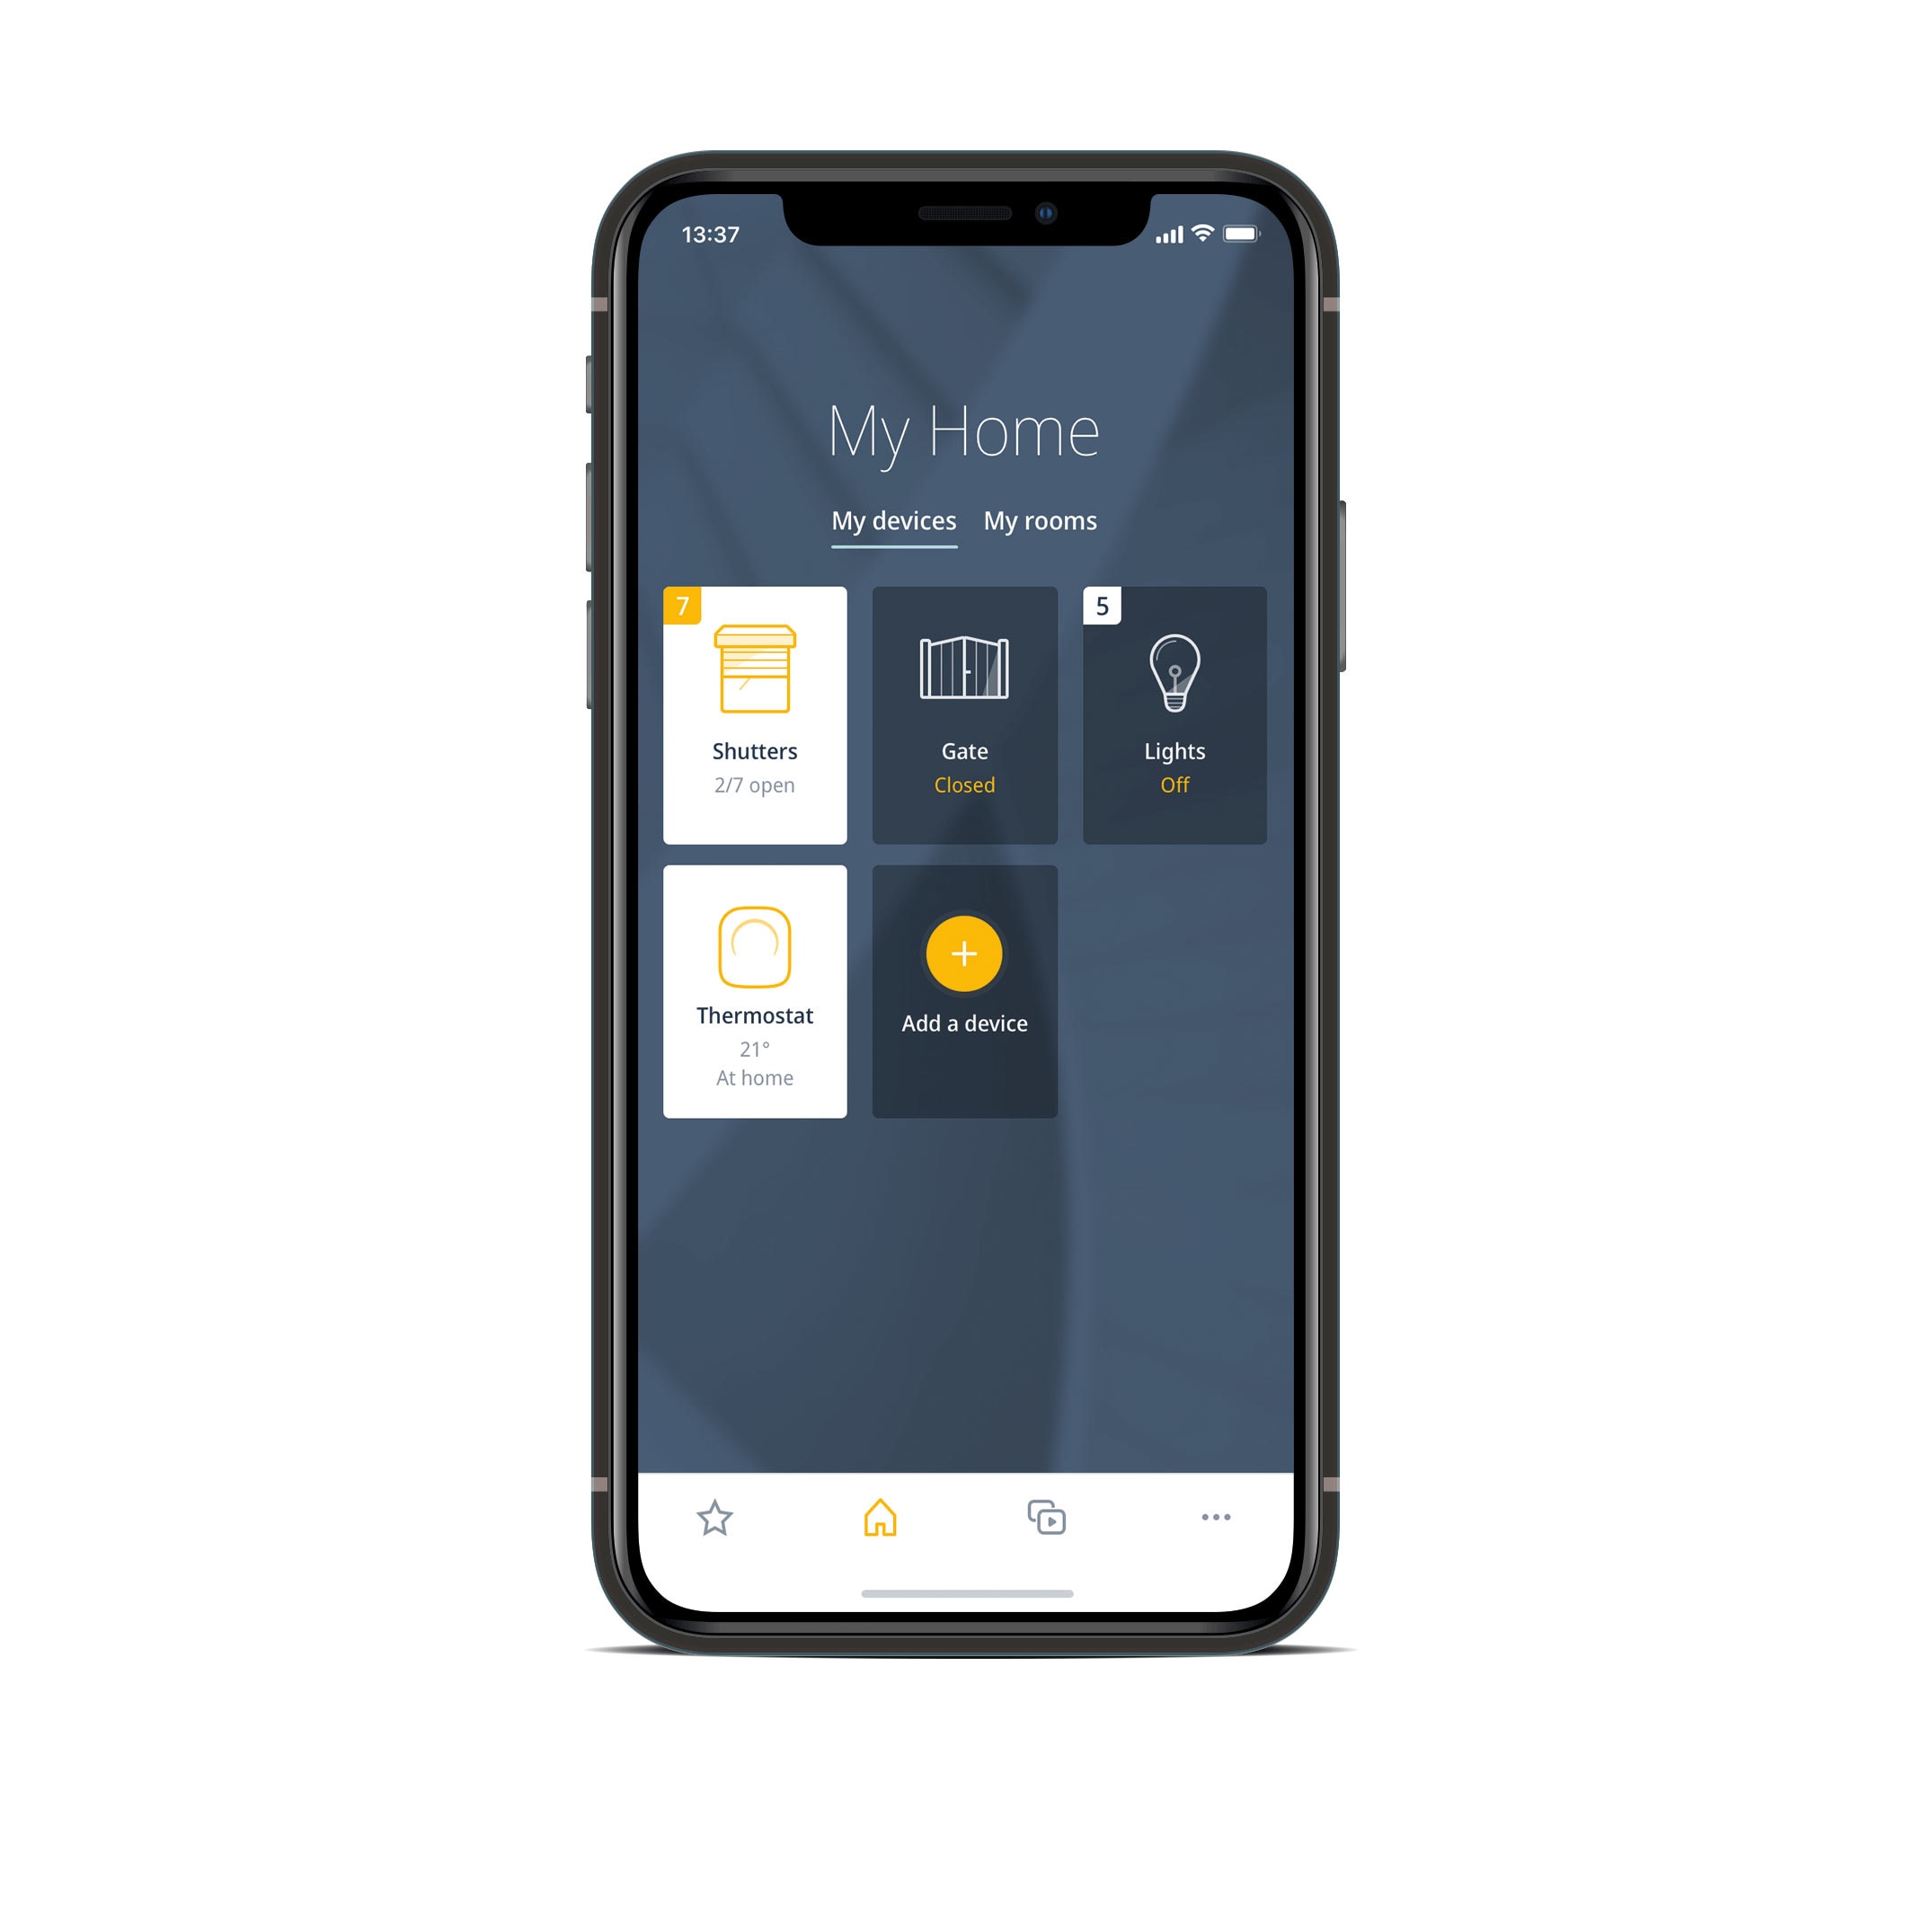The image size is (1932, 1932).
Task: Open the Scenarios panel icon
Action: click(x=1046, y=1516)
